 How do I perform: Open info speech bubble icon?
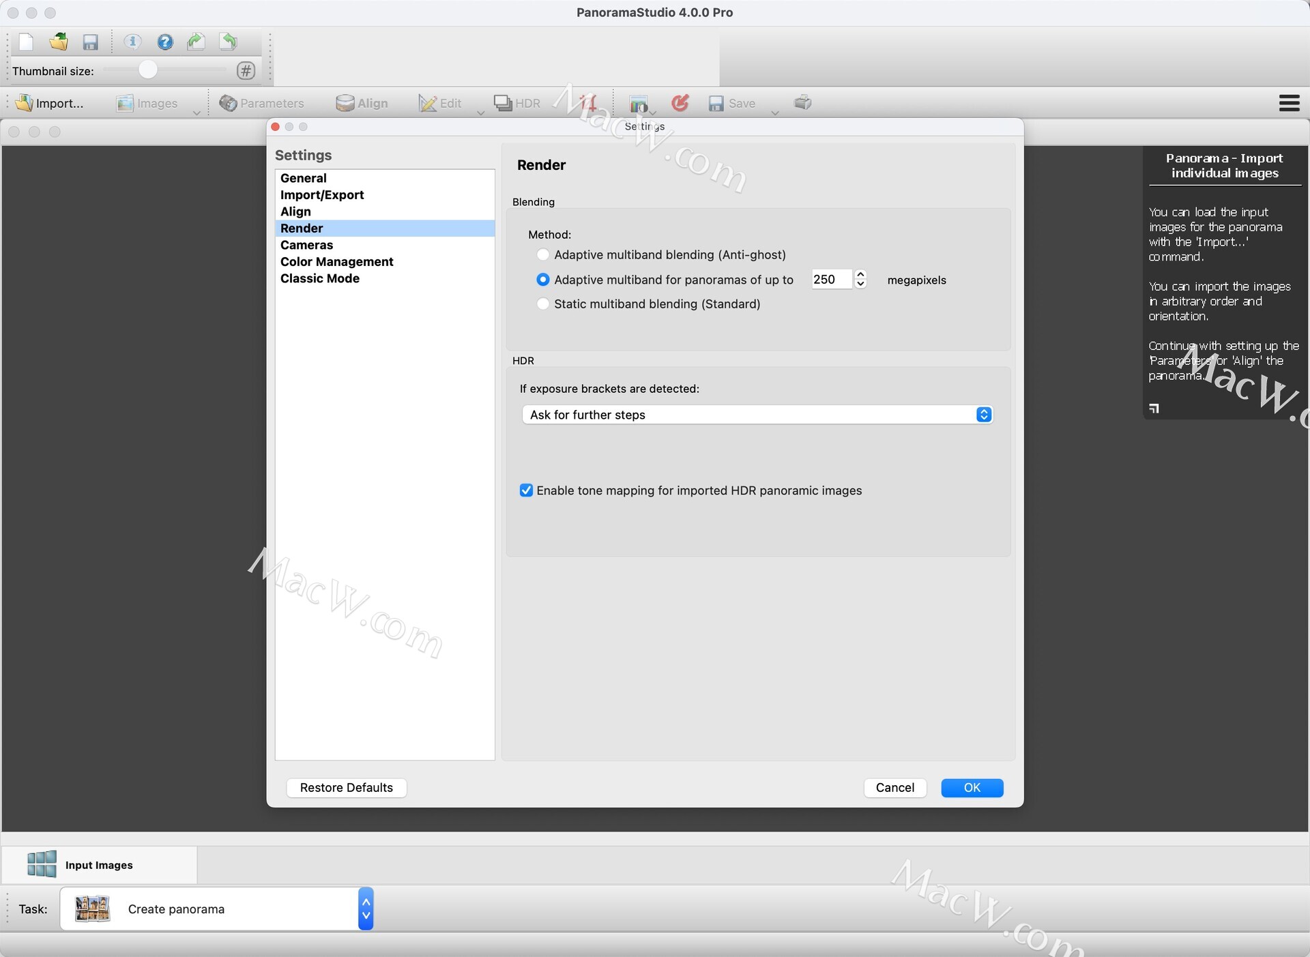(x=132, y=42)
